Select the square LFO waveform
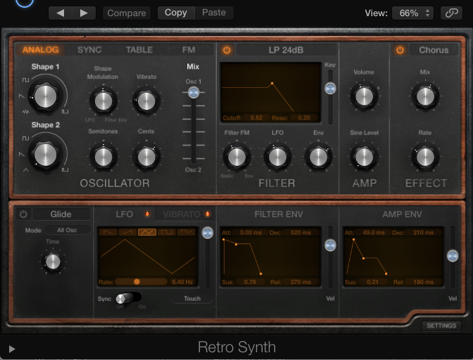Viewport: 473px width, 360px height. 167,231
